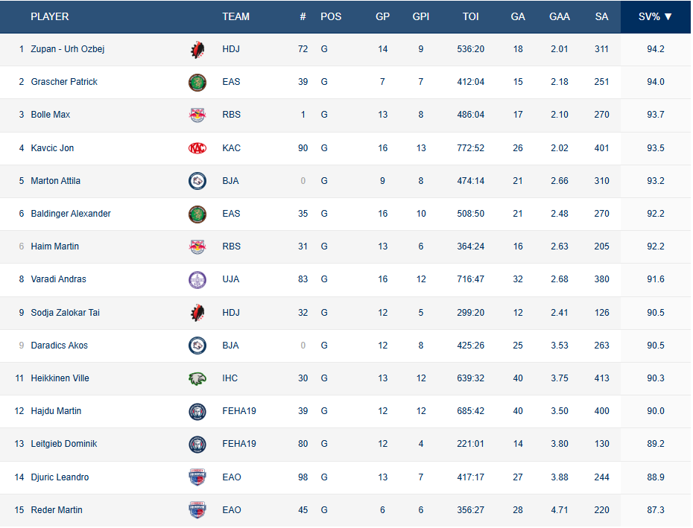Click the EAO logo next to Reder Martin
The width and height of the screenshot is (693, 528).
pos(197,510)
